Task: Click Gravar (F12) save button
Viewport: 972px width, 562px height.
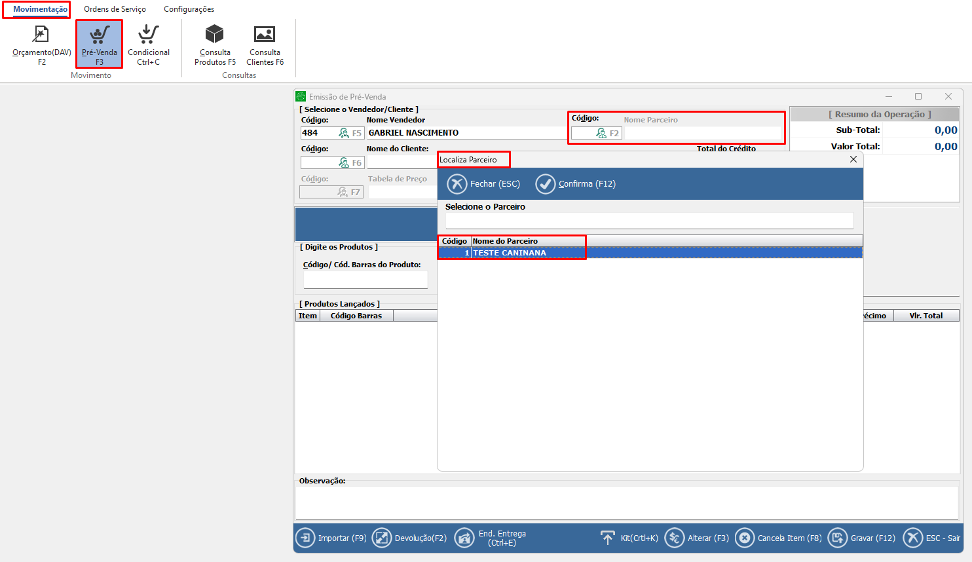Action: (x=862, y=538)
